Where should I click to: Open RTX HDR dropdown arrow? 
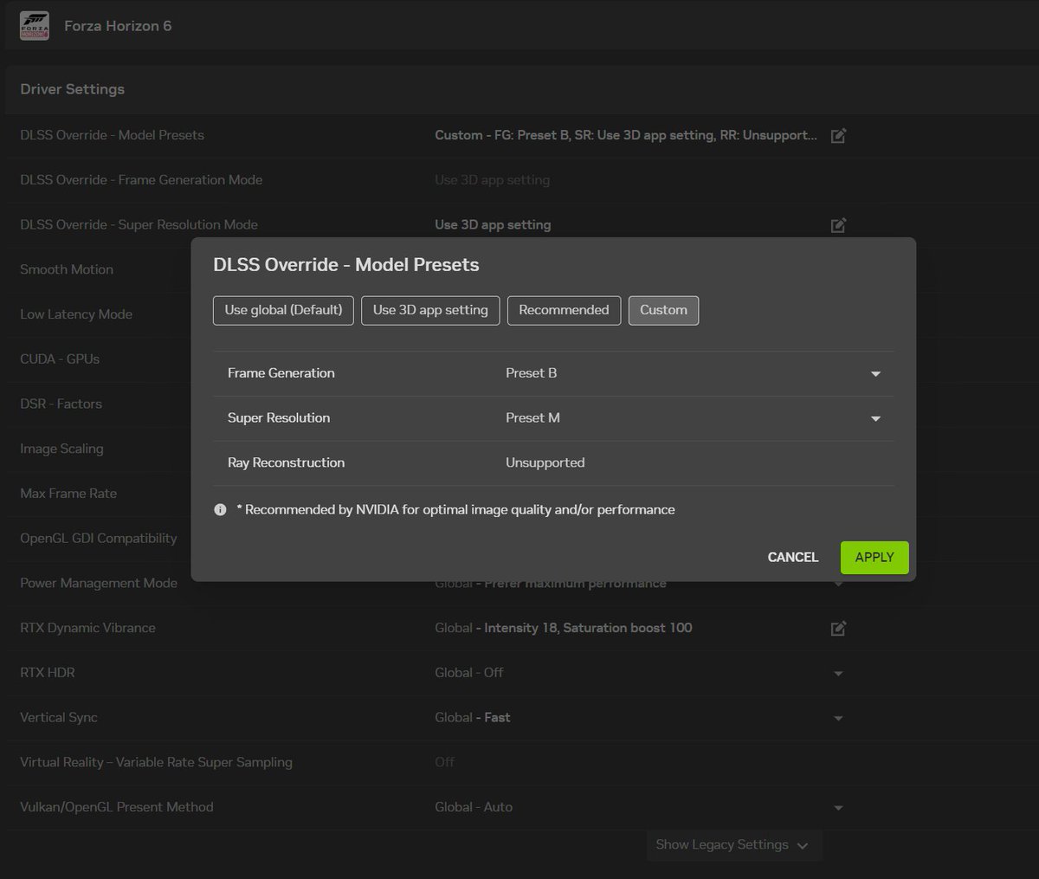[838, 674]
